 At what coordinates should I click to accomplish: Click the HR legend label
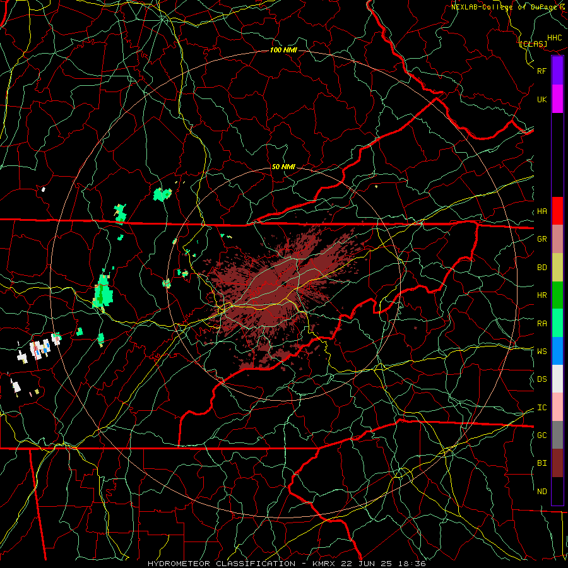coord(542,295)
